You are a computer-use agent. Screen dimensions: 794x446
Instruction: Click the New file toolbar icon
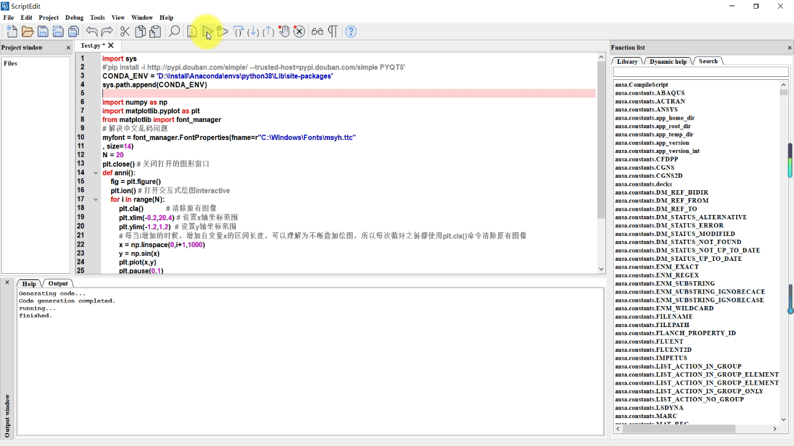coord(12,32)
